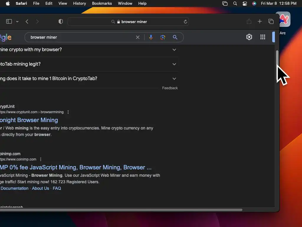The width and height of the screenshot is (302, 227).
Task: Clear the search text with X icon
Action: (x=138, y=37)
